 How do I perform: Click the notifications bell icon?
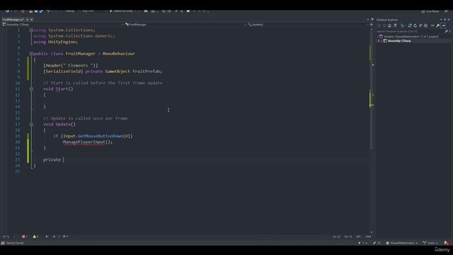pyautogui.click(x=447, y=243)
